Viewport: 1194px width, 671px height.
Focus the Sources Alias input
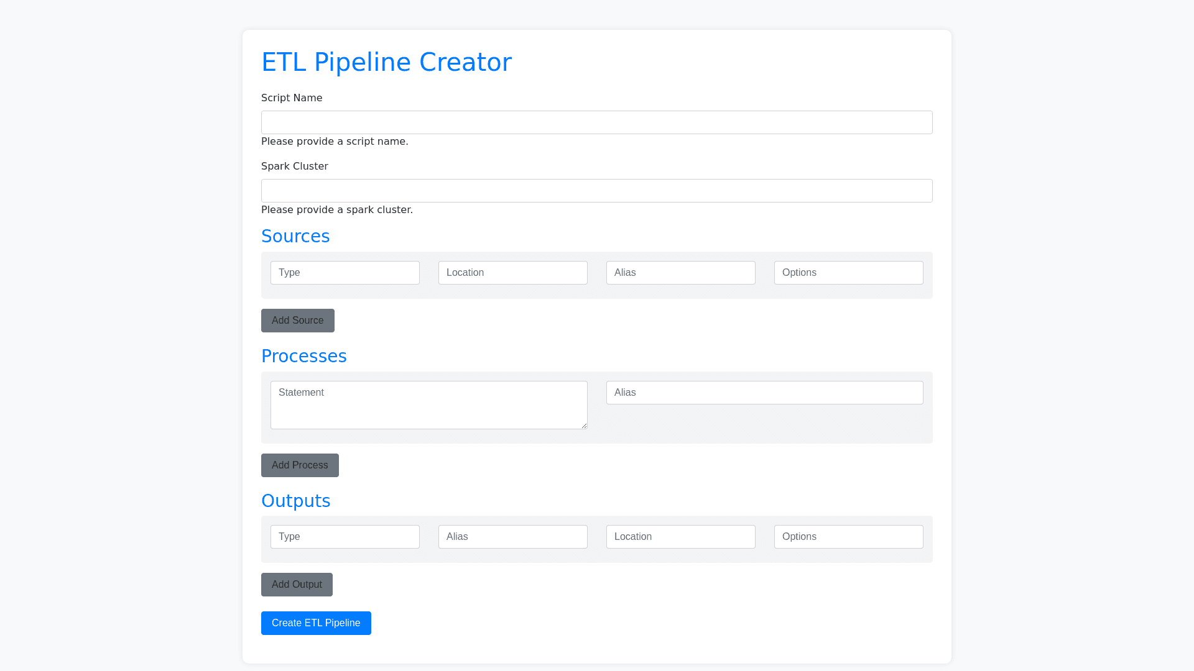[680, 273]
